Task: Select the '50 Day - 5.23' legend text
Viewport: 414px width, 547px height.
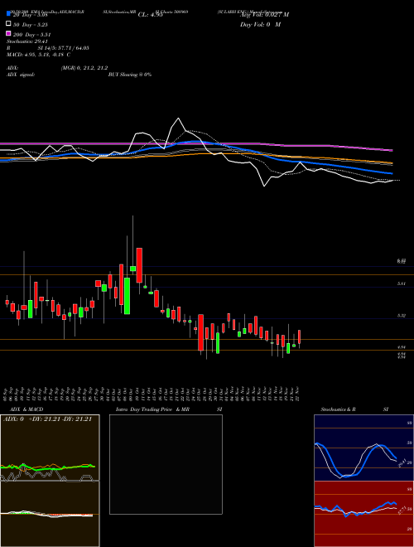Action: click(x=30, y=25)
